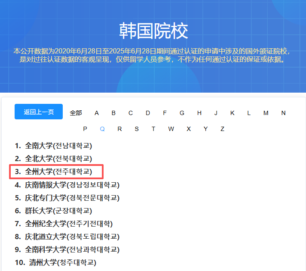Filter list by letter M
The image size is (306, 271).
266,113
